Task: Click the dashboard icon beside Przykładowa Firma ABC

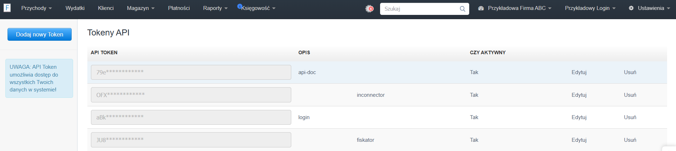Action: [x=481, y=8]
